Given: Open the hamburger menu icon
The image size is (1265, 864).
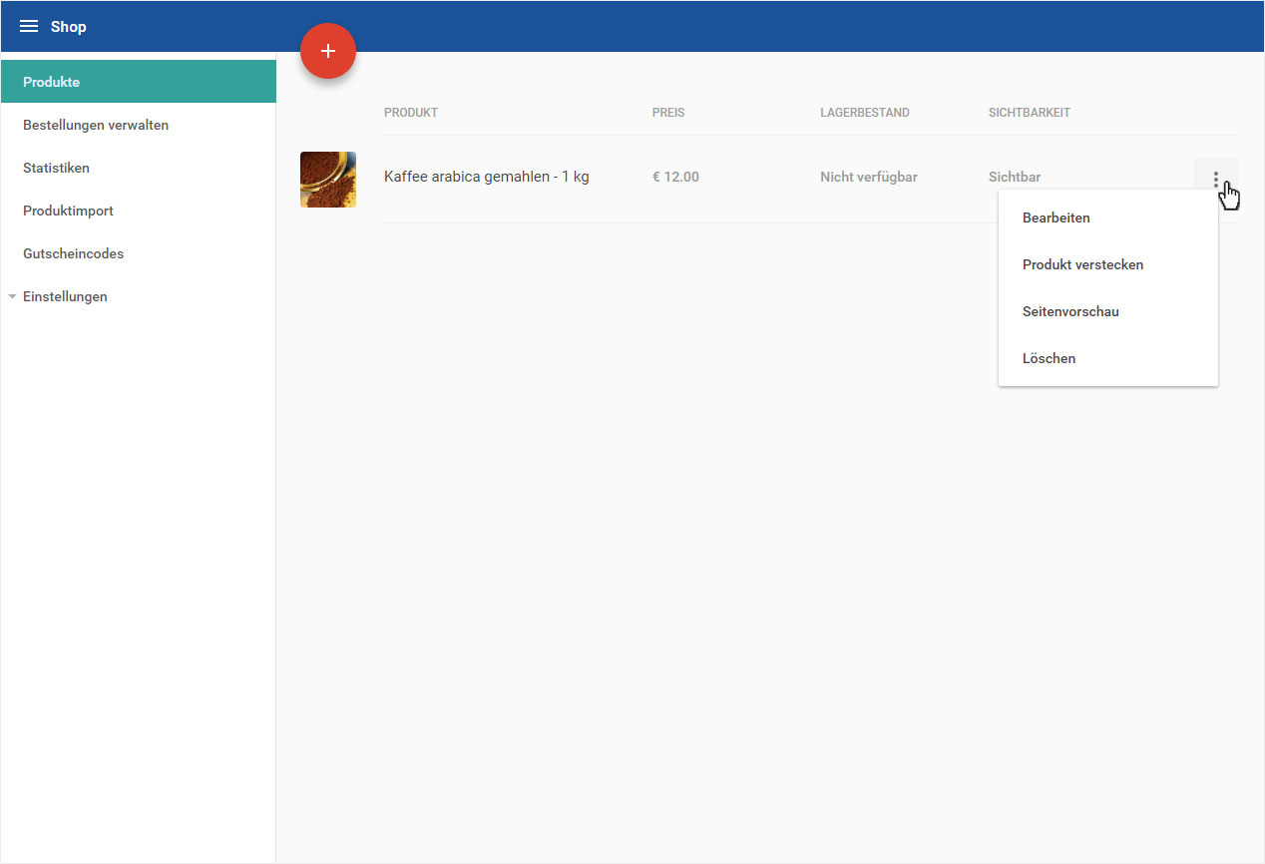Looking at the screenshot, I should click(29, 27).
